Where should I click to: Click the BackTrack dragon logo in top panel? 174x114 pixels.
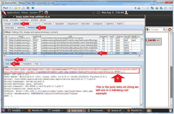click(x=4, y=13)
